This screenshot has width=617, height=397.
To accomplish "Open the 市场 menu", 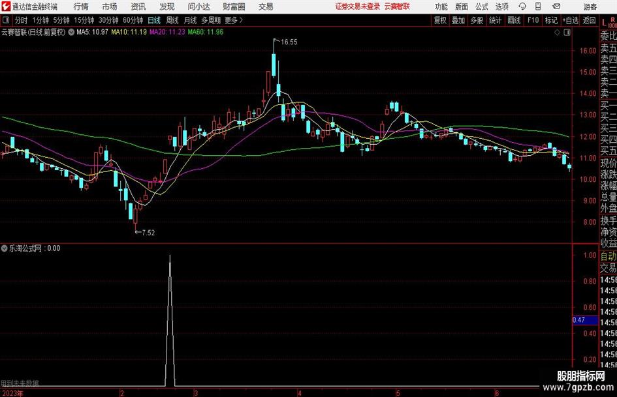I will click(110, 7).
